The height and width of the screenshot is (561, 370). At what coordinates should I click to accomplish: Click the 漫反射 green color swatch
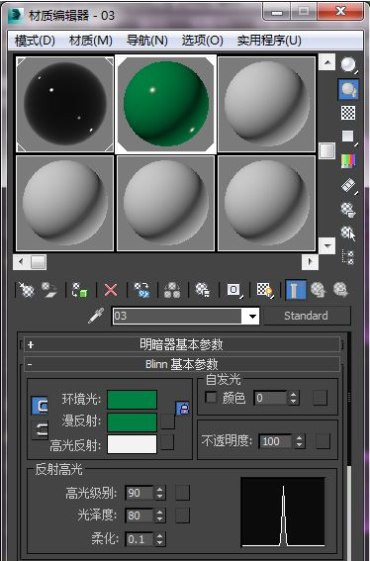132,422
